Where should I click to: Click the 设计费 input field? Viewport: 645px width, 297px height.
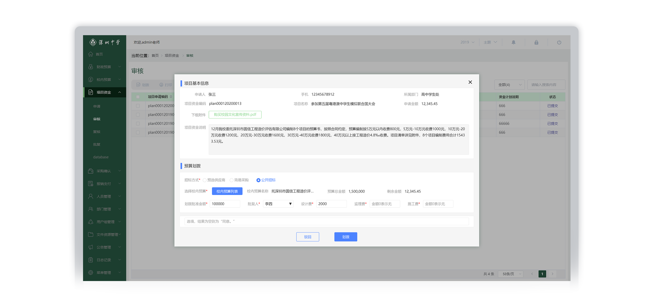(331, 204)
